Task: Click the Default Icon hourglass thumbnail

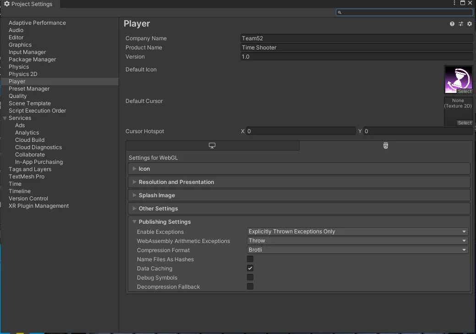Action: coord(458,78)
